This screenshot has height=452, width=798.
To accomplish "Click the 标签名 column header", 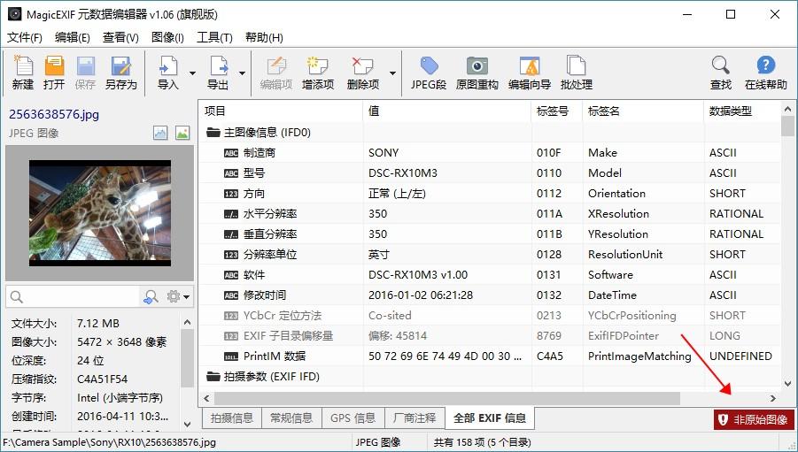I will tap(643, 111).
